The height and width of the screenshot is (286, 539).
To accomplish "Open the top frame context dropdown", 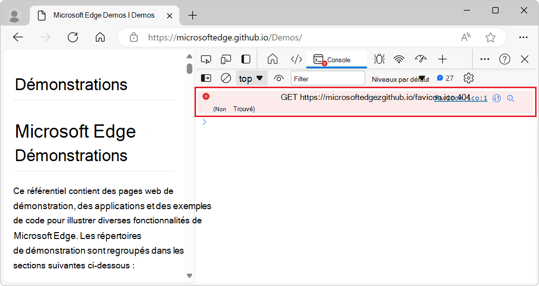I will pos(251,78).
